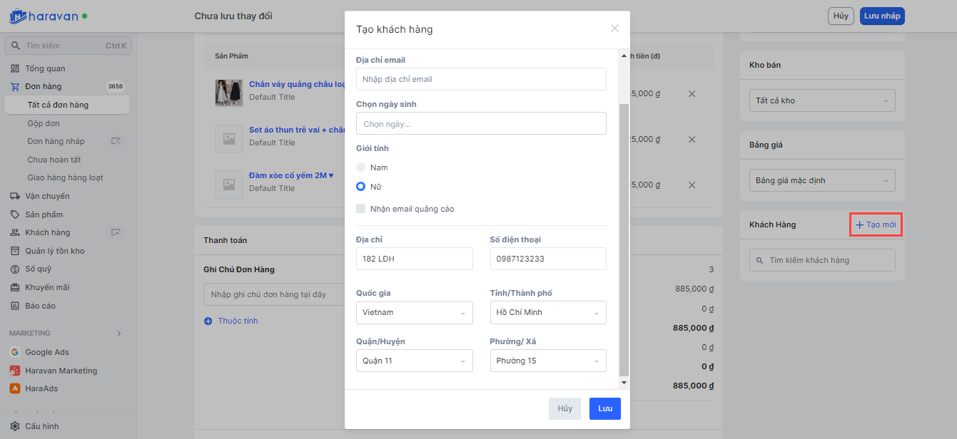
Task: Click the Haravan logo icon
Action: coord(18,16)
